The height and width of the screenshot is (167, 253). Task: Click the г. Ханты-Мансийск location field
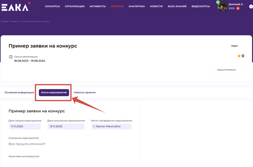(111, 126)
